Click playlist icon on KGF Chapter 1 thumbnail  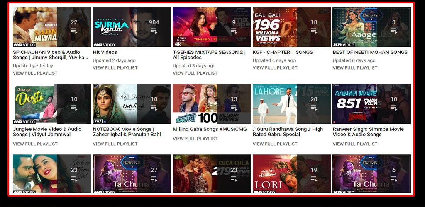pos(314,31)
